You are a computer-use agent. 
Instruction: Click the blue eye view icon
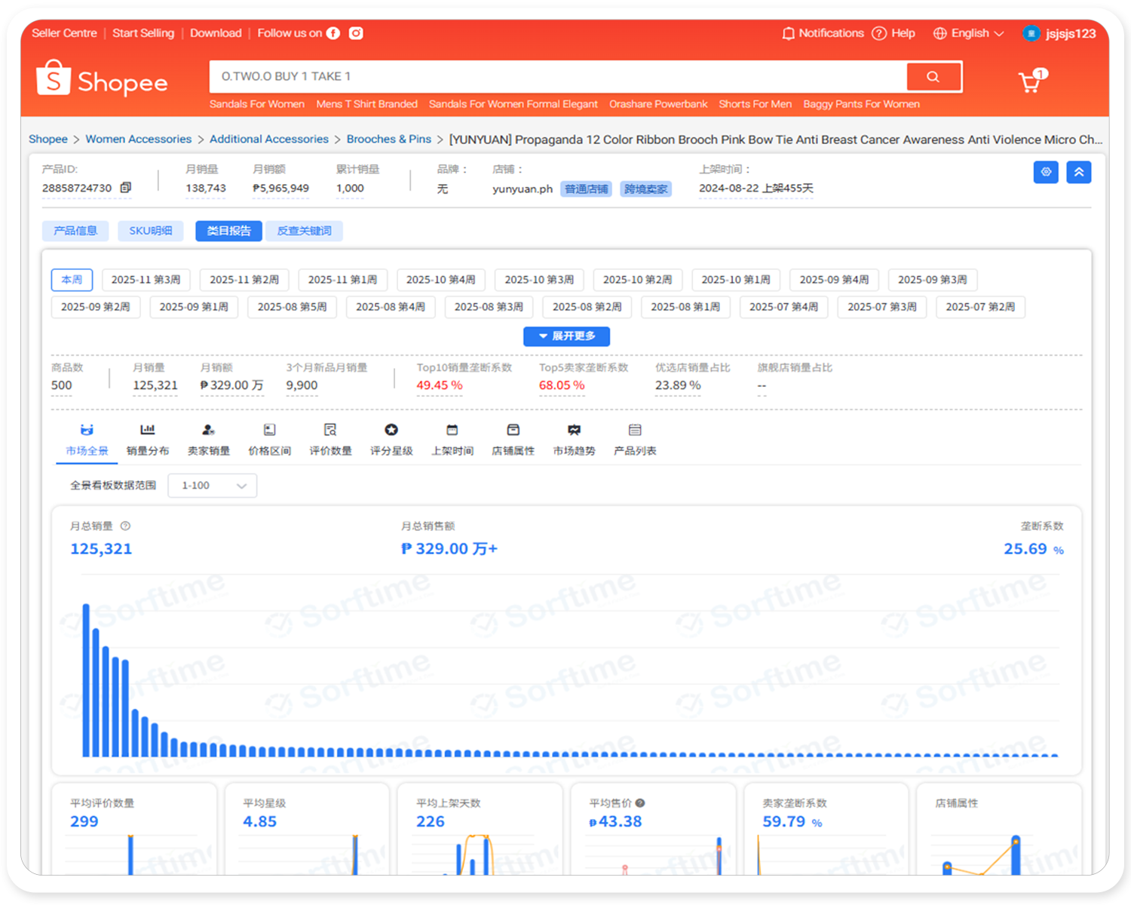click(x=1046, y=172)
